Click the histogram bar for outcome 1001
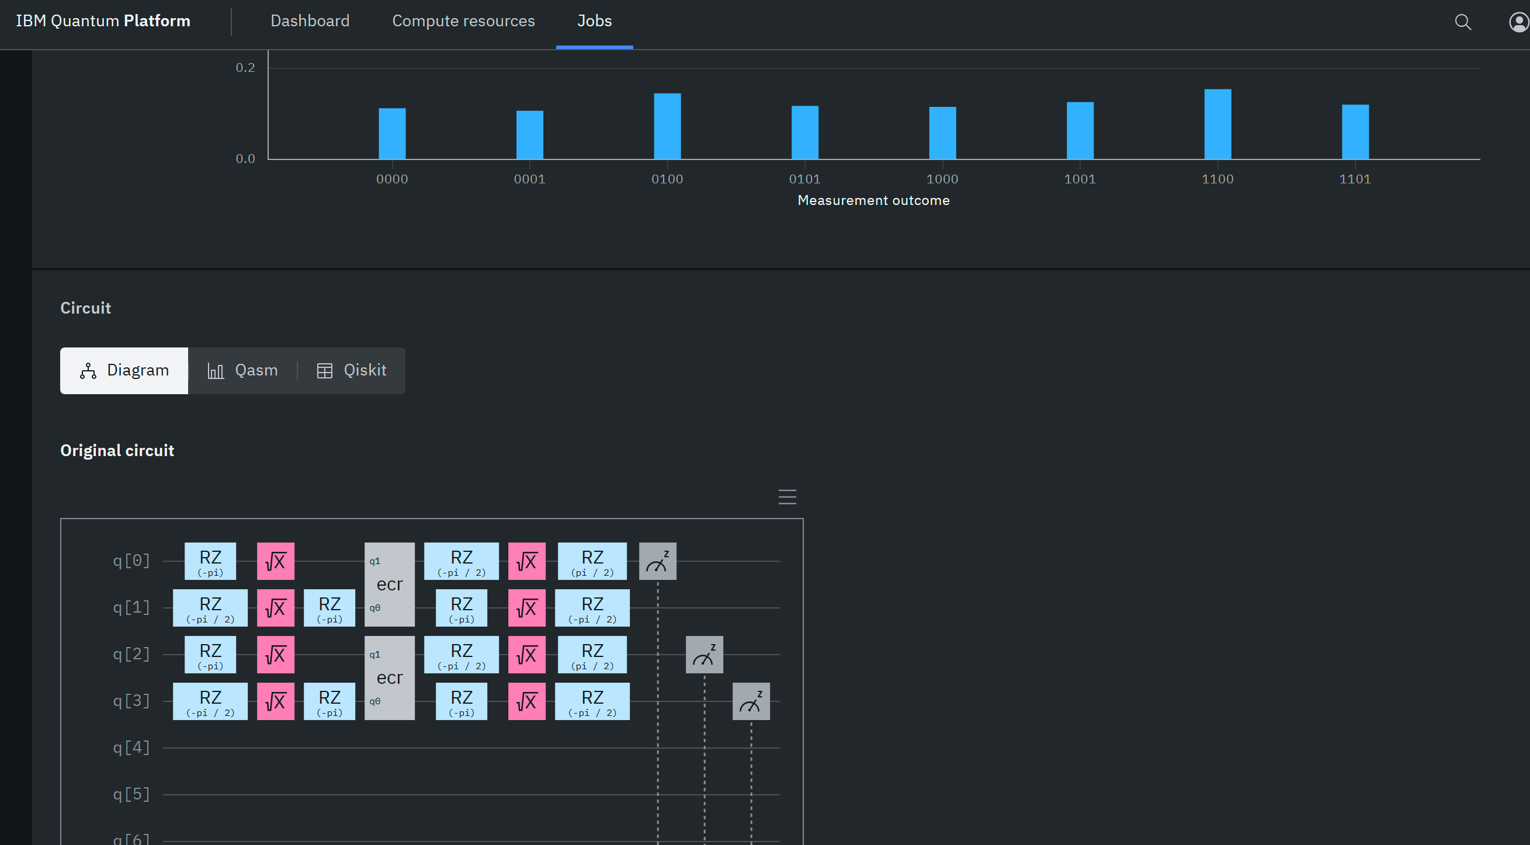This screenshot has height=845, width=1530. [1080, 131]
